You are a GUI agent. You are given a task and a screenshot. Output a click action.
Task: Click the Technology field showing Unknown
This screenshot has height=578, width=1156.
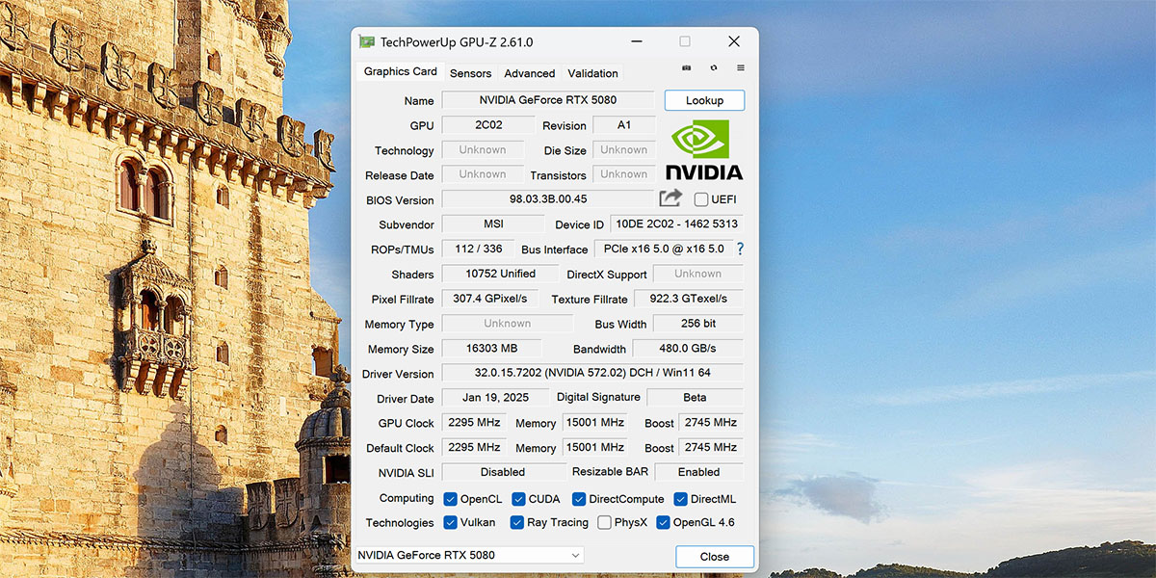(483, 150)
